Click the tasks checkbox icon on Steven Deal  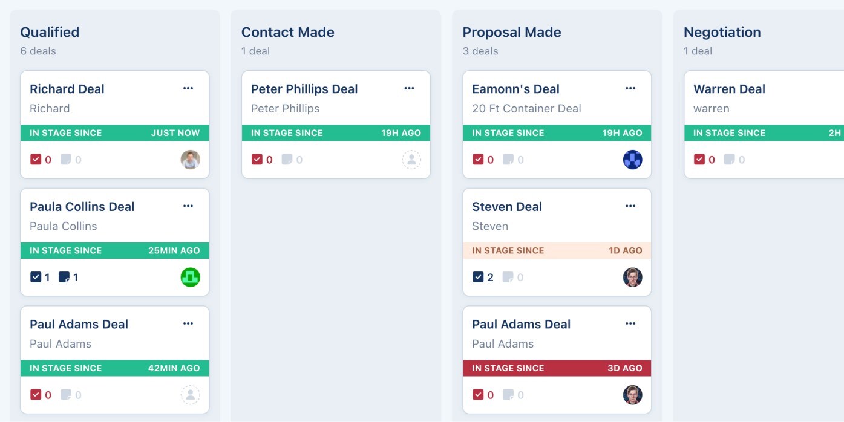pos(478,278)
